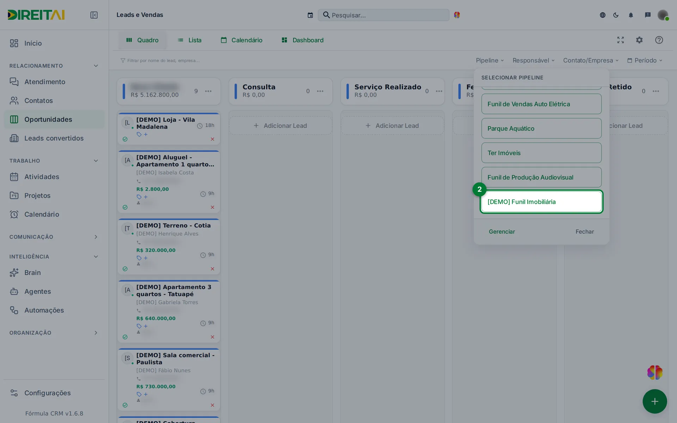Image resolution: width=677 pixels, height=423 pixels.
Task: Open the notifications bell
Action: click(631, 15)
